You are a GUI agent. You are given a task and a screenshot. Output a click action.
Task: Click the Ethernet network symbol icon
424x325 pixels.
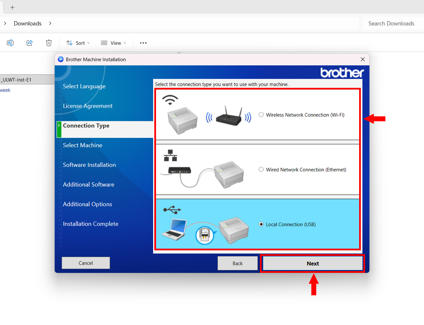tap(170, 155)
